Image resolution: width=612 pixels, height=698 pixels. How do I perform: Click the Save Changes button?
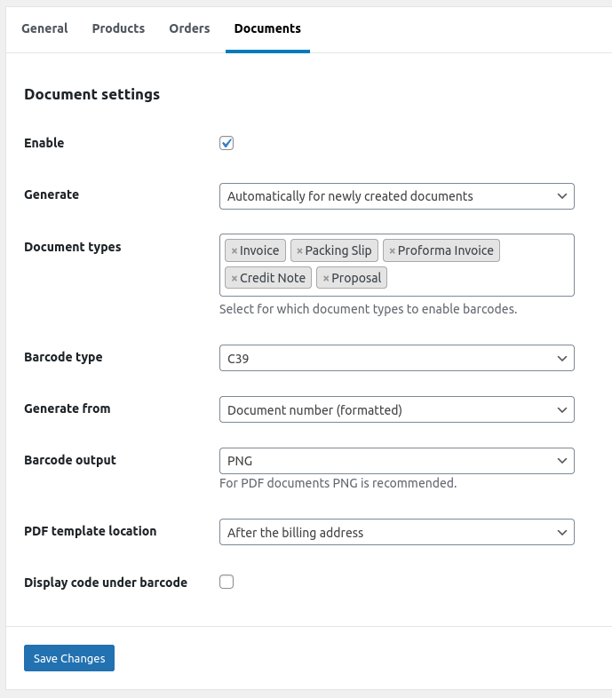[x=69, y=658]
